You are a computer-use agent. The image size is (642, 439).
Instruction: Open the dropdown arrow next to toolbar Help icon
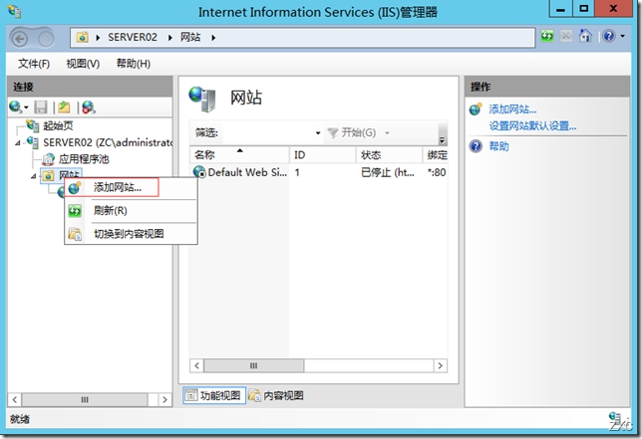pyautogui.click(x=622, y=37)
